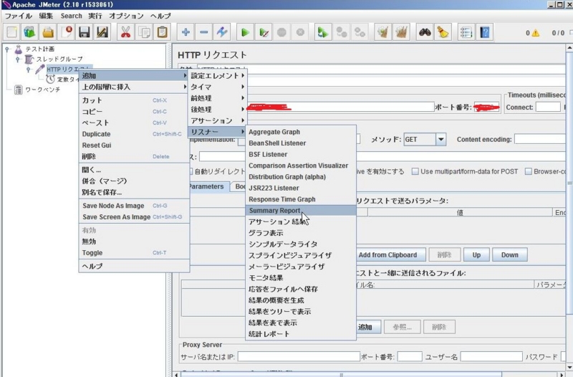573x377 pixels.
Task: Save the test plan with the floppy icon
Action: click(x=85, y=32)
